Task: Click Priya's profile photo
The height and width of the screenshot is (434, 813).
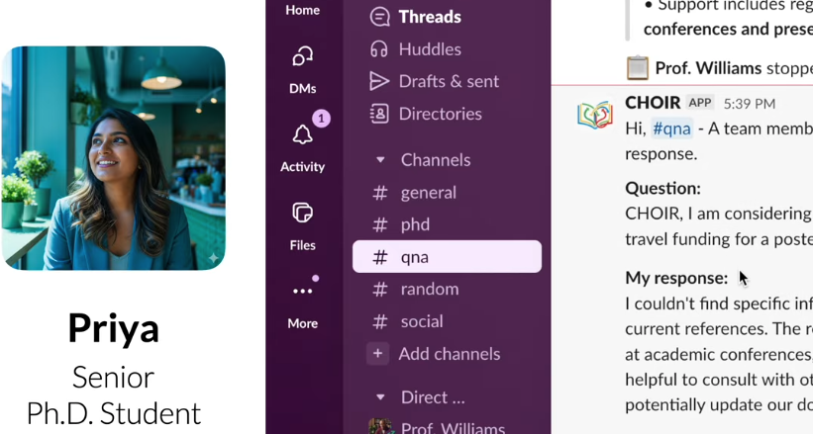Action: (114, 158)
